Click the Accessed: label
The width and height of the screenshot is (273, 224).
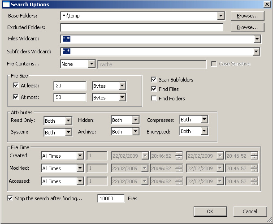click(20, 181)
